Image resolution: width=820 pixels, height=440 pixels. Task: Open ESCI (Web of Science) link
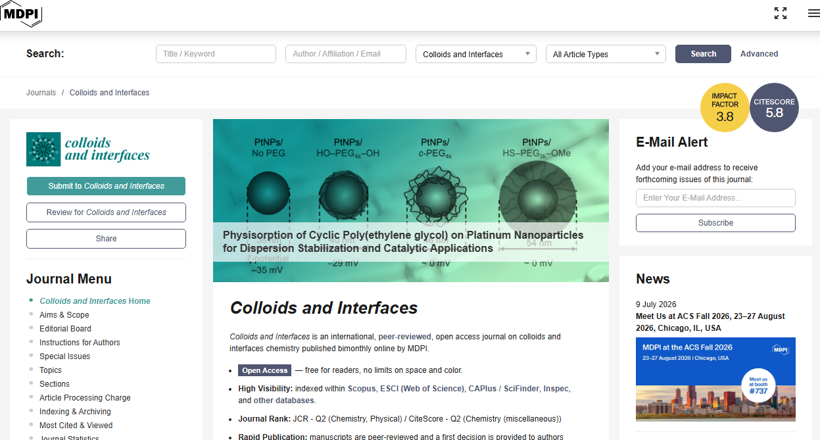(x=422, y=389)
